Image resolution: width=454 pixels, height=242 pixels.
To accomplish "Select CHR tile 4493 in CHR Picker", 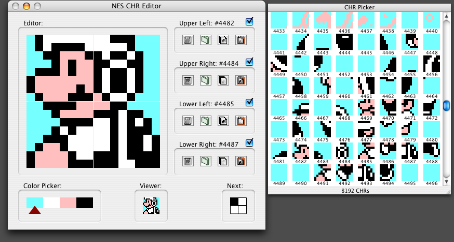I will tap(366, 173).
